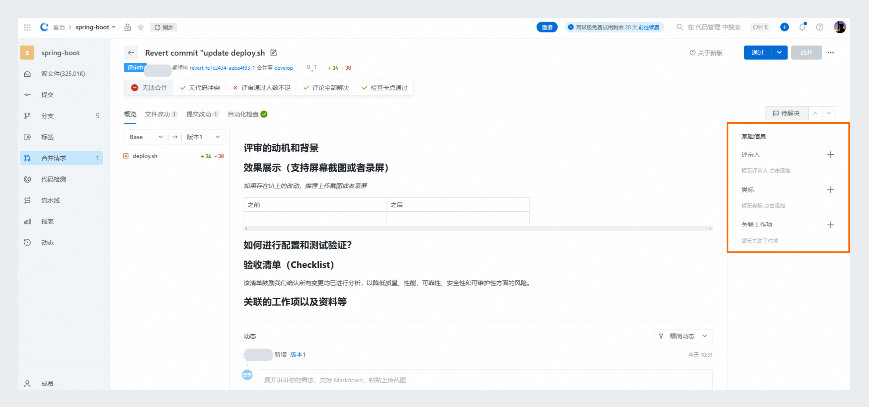The width and height of the screenshot is (869, 407).
Task: Switch to the 提交改动 tab
Action: pyautogui.click(x=202, y=114)
